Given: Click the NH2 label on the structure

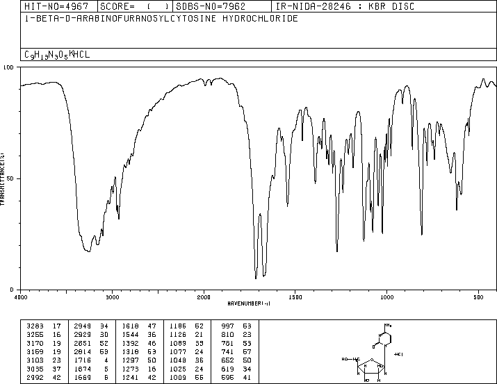Looking at the screenshot, I should coord(388,325).
